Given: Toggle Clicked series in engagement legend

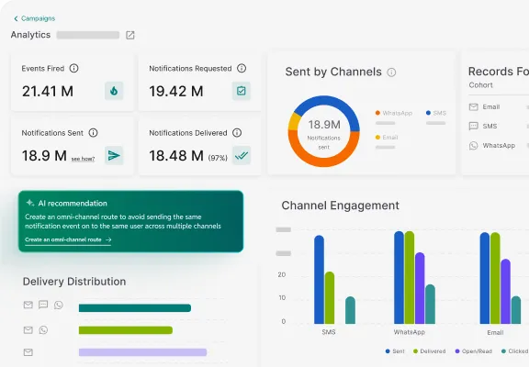Looking at the screenshot, I should tap(515, 351).
